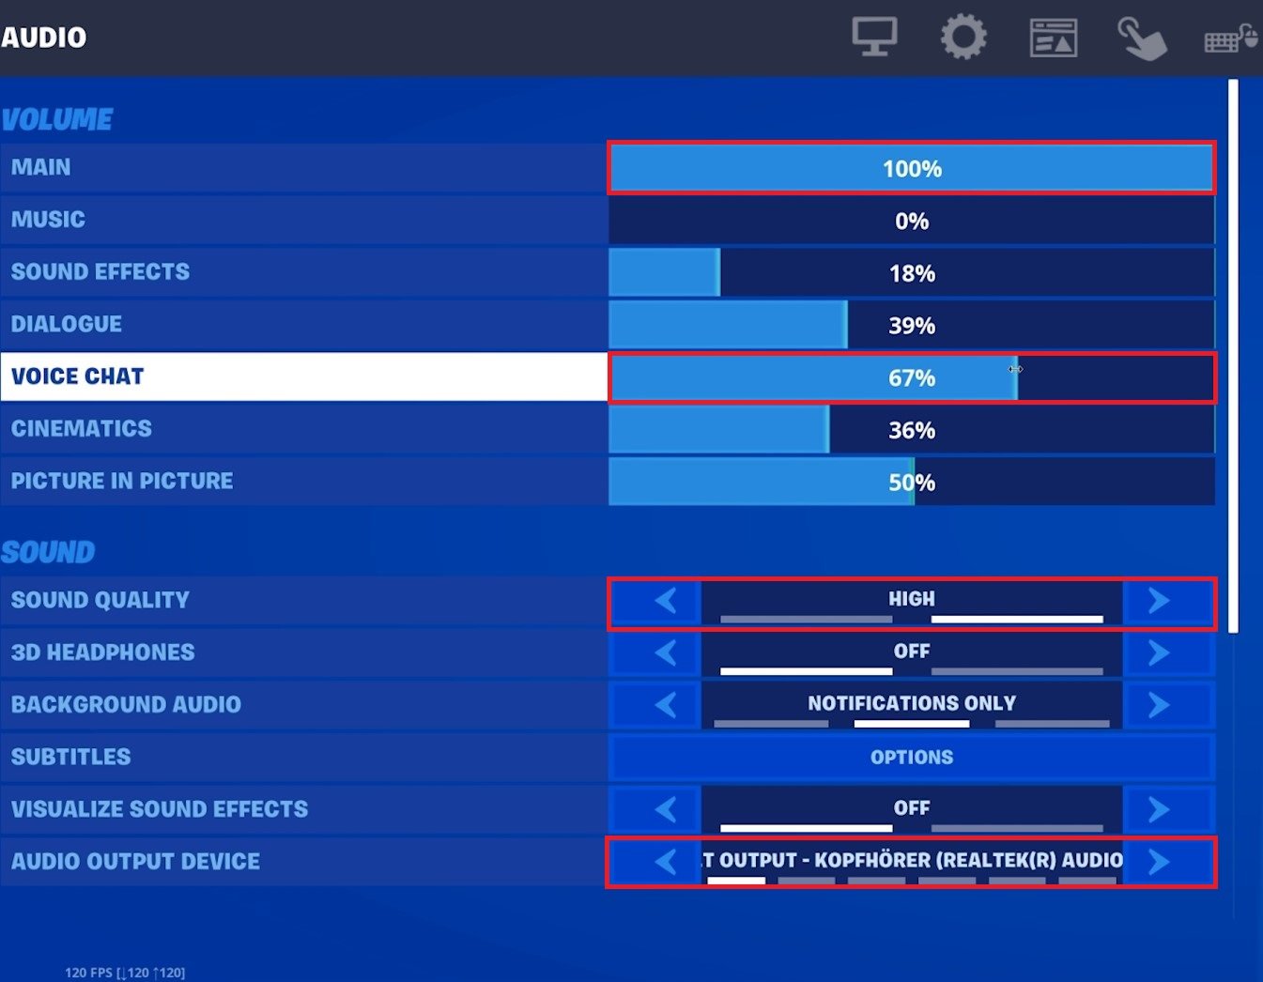Open the Game settings gear tab
Viewport: 1263px width, 982px height.
pyautogui.click(x=963, y=38)
